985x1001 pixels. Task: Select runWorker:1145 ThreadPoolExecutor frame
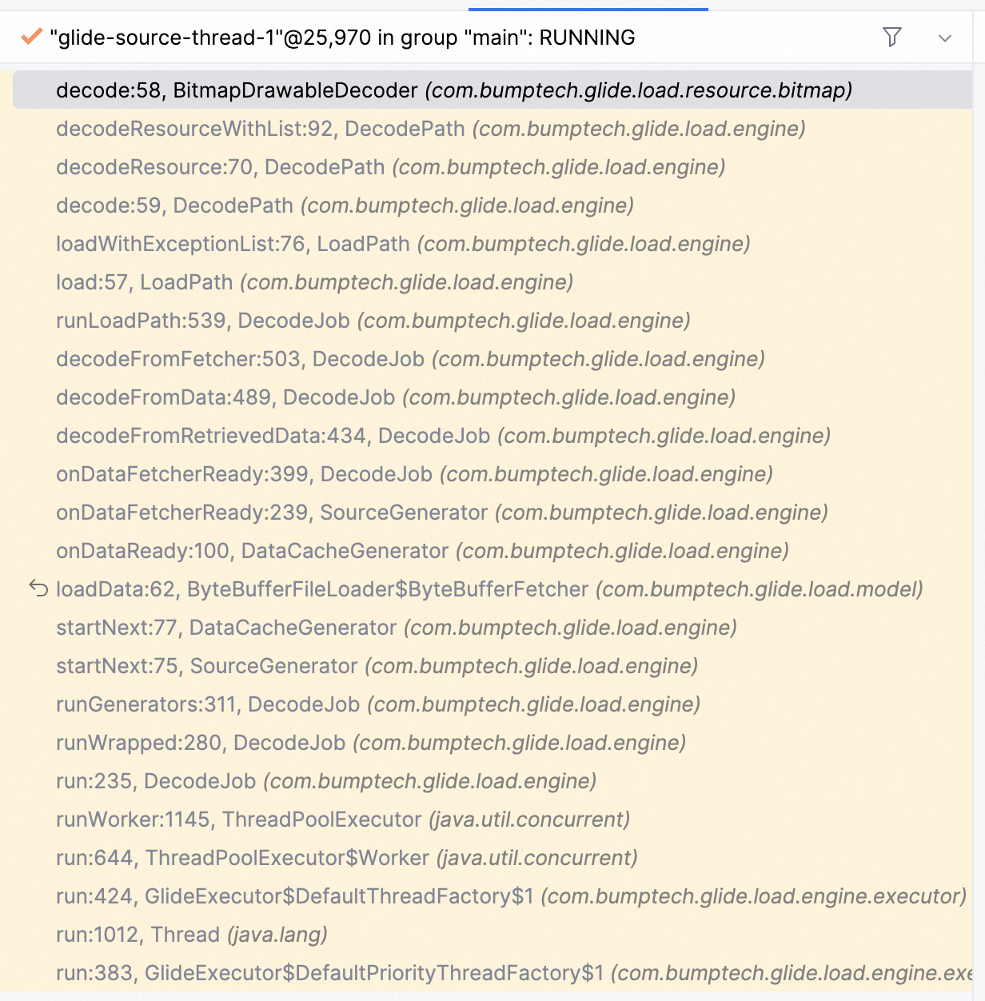[343, 820]
